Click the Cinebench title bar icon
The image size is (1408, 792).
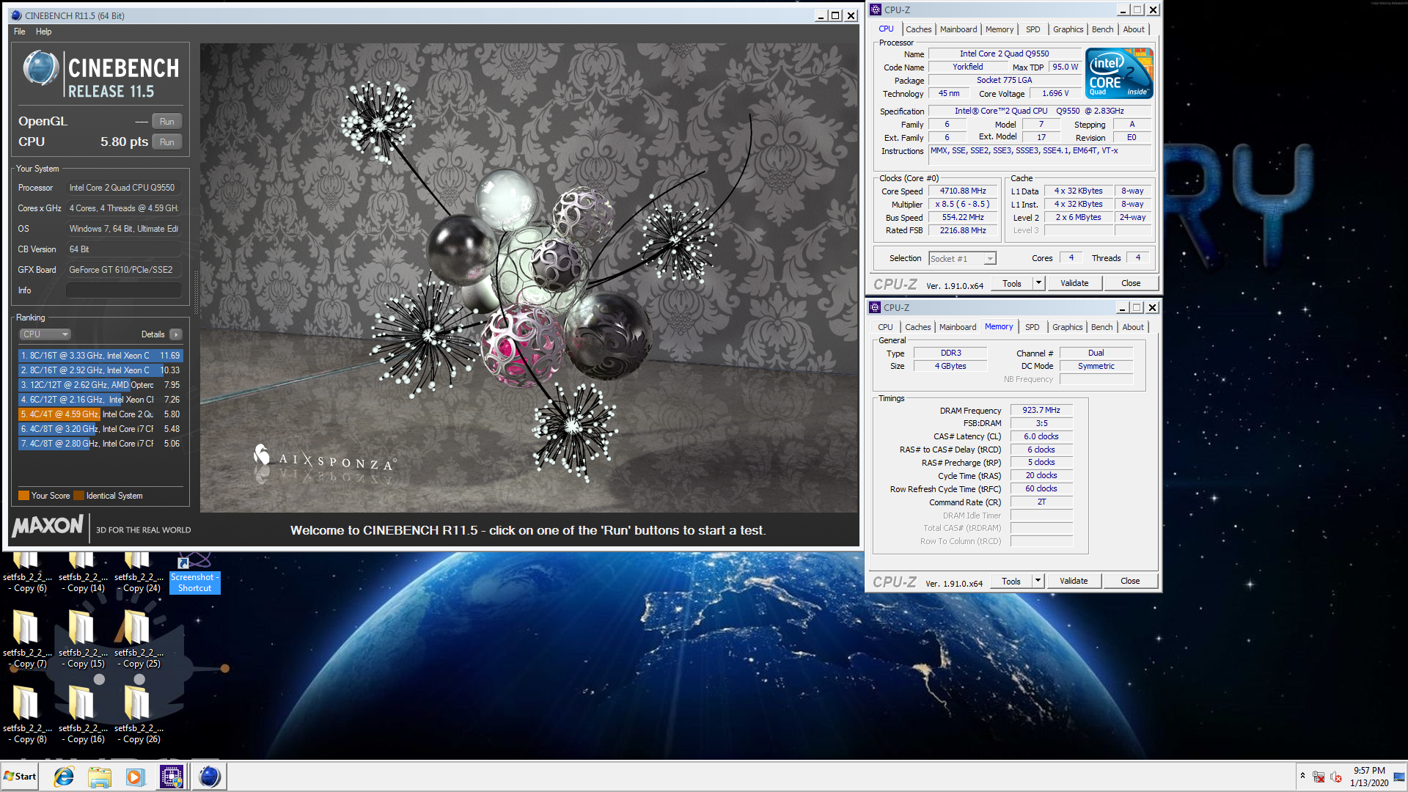click(x=16, y=15)
